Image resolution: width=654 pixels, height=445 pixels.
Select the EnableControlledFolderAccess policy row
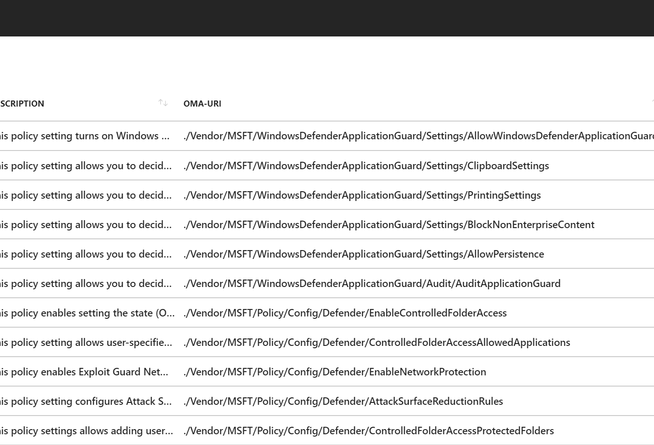345,313
